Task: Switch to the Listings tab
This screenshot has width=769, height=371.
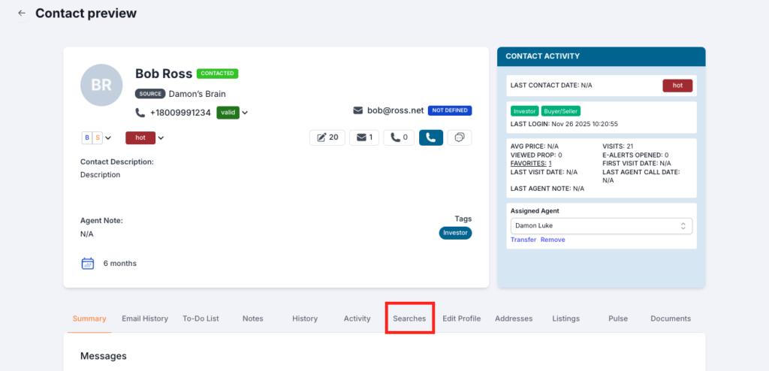Action: point(566,318)
